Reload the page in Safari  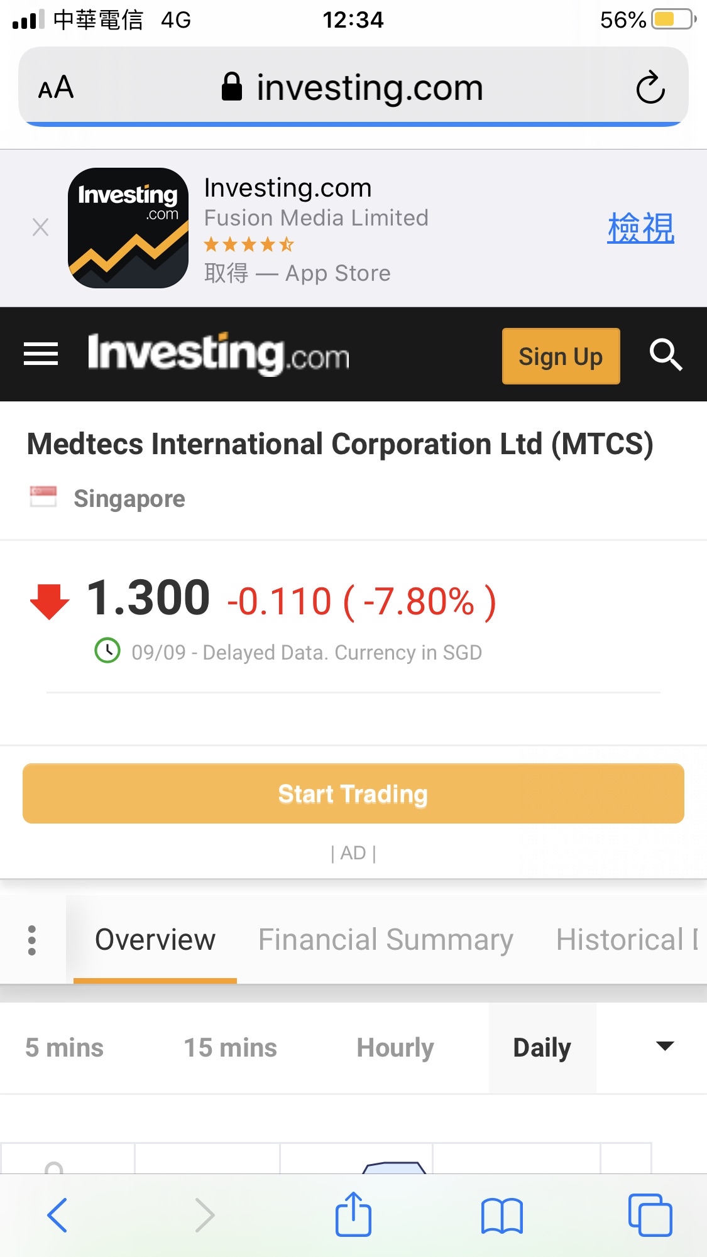[x=650, y=87]
